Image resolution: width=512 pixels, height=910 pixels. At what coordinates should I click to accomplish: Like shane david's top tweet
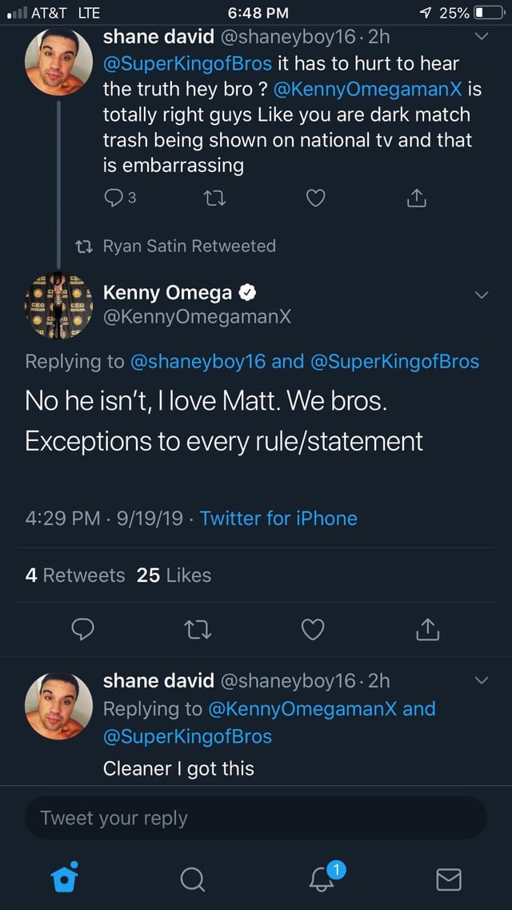316,199
